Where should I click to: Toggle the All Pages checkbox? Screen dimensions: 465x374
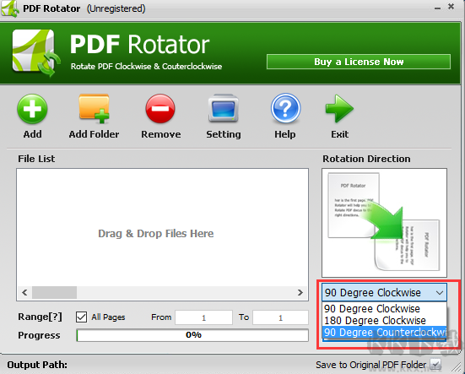81,317
